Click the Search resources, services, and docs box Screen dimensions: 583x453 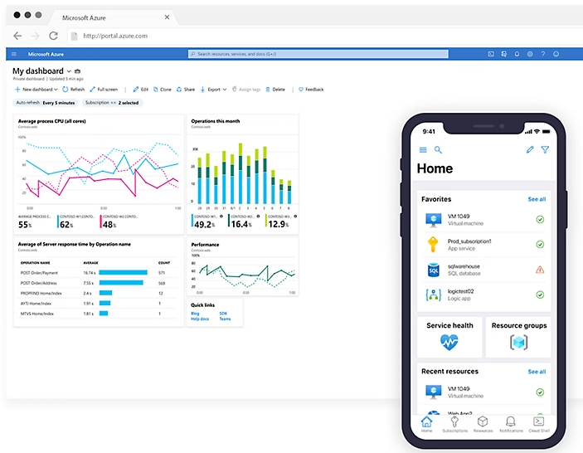(318, 54)
